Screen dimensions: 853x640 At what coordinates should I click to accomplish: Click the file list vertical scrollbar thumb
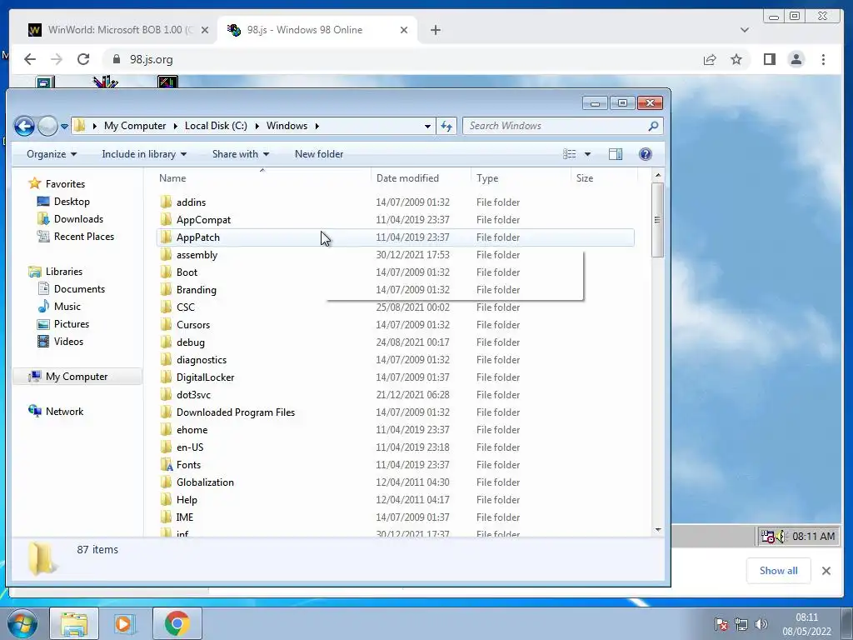pyautogui.click(x=657, y=220)
